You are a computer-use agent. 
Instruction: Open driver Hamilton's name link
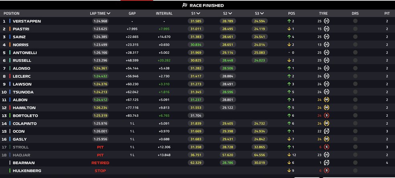24,108
